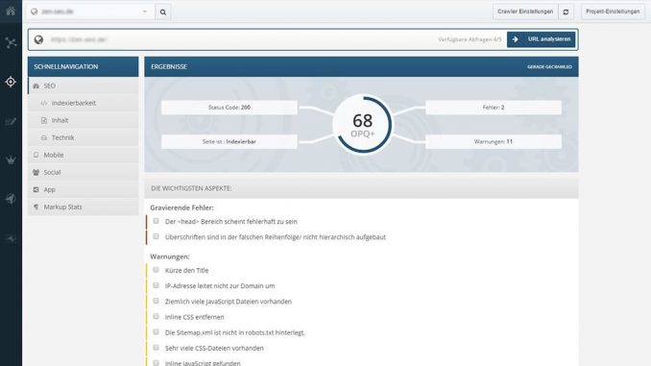The height and width of the screenshot is (366, 651).
Task: Open the network graph sidebar icon
Action: pos(11,42)
